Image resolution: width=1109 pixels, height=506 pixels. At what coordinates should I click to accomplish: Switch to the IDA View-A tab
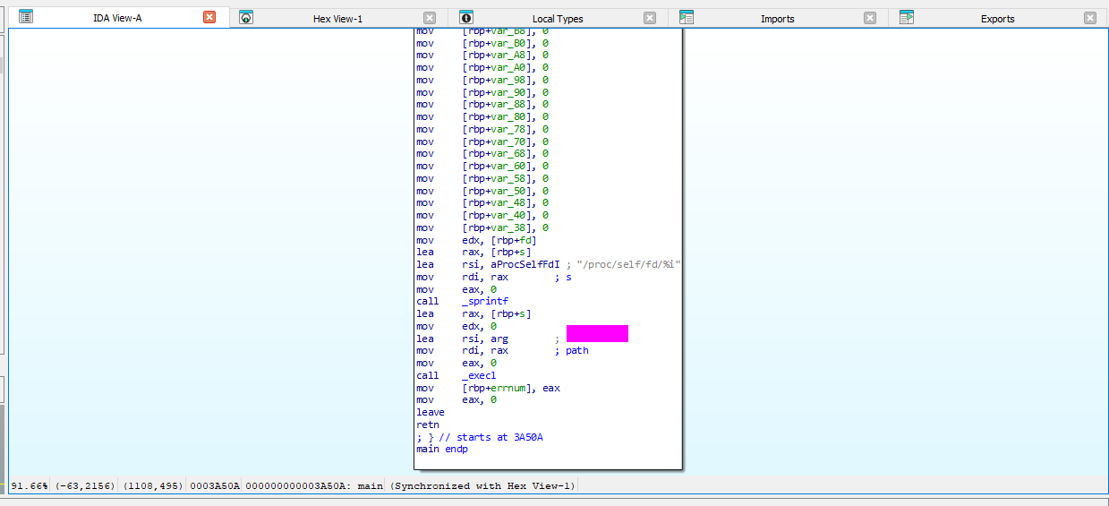pos(117,18)
